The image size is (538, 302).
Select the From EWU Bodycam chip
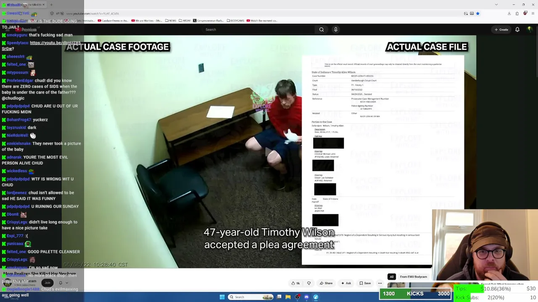click(414, 277)
